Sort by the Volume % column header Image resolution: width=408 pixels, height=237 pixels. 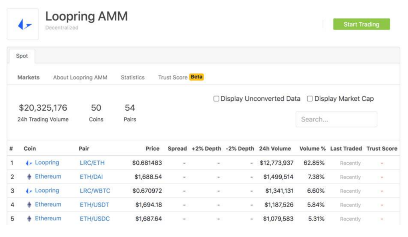click(x=312, y=149)
